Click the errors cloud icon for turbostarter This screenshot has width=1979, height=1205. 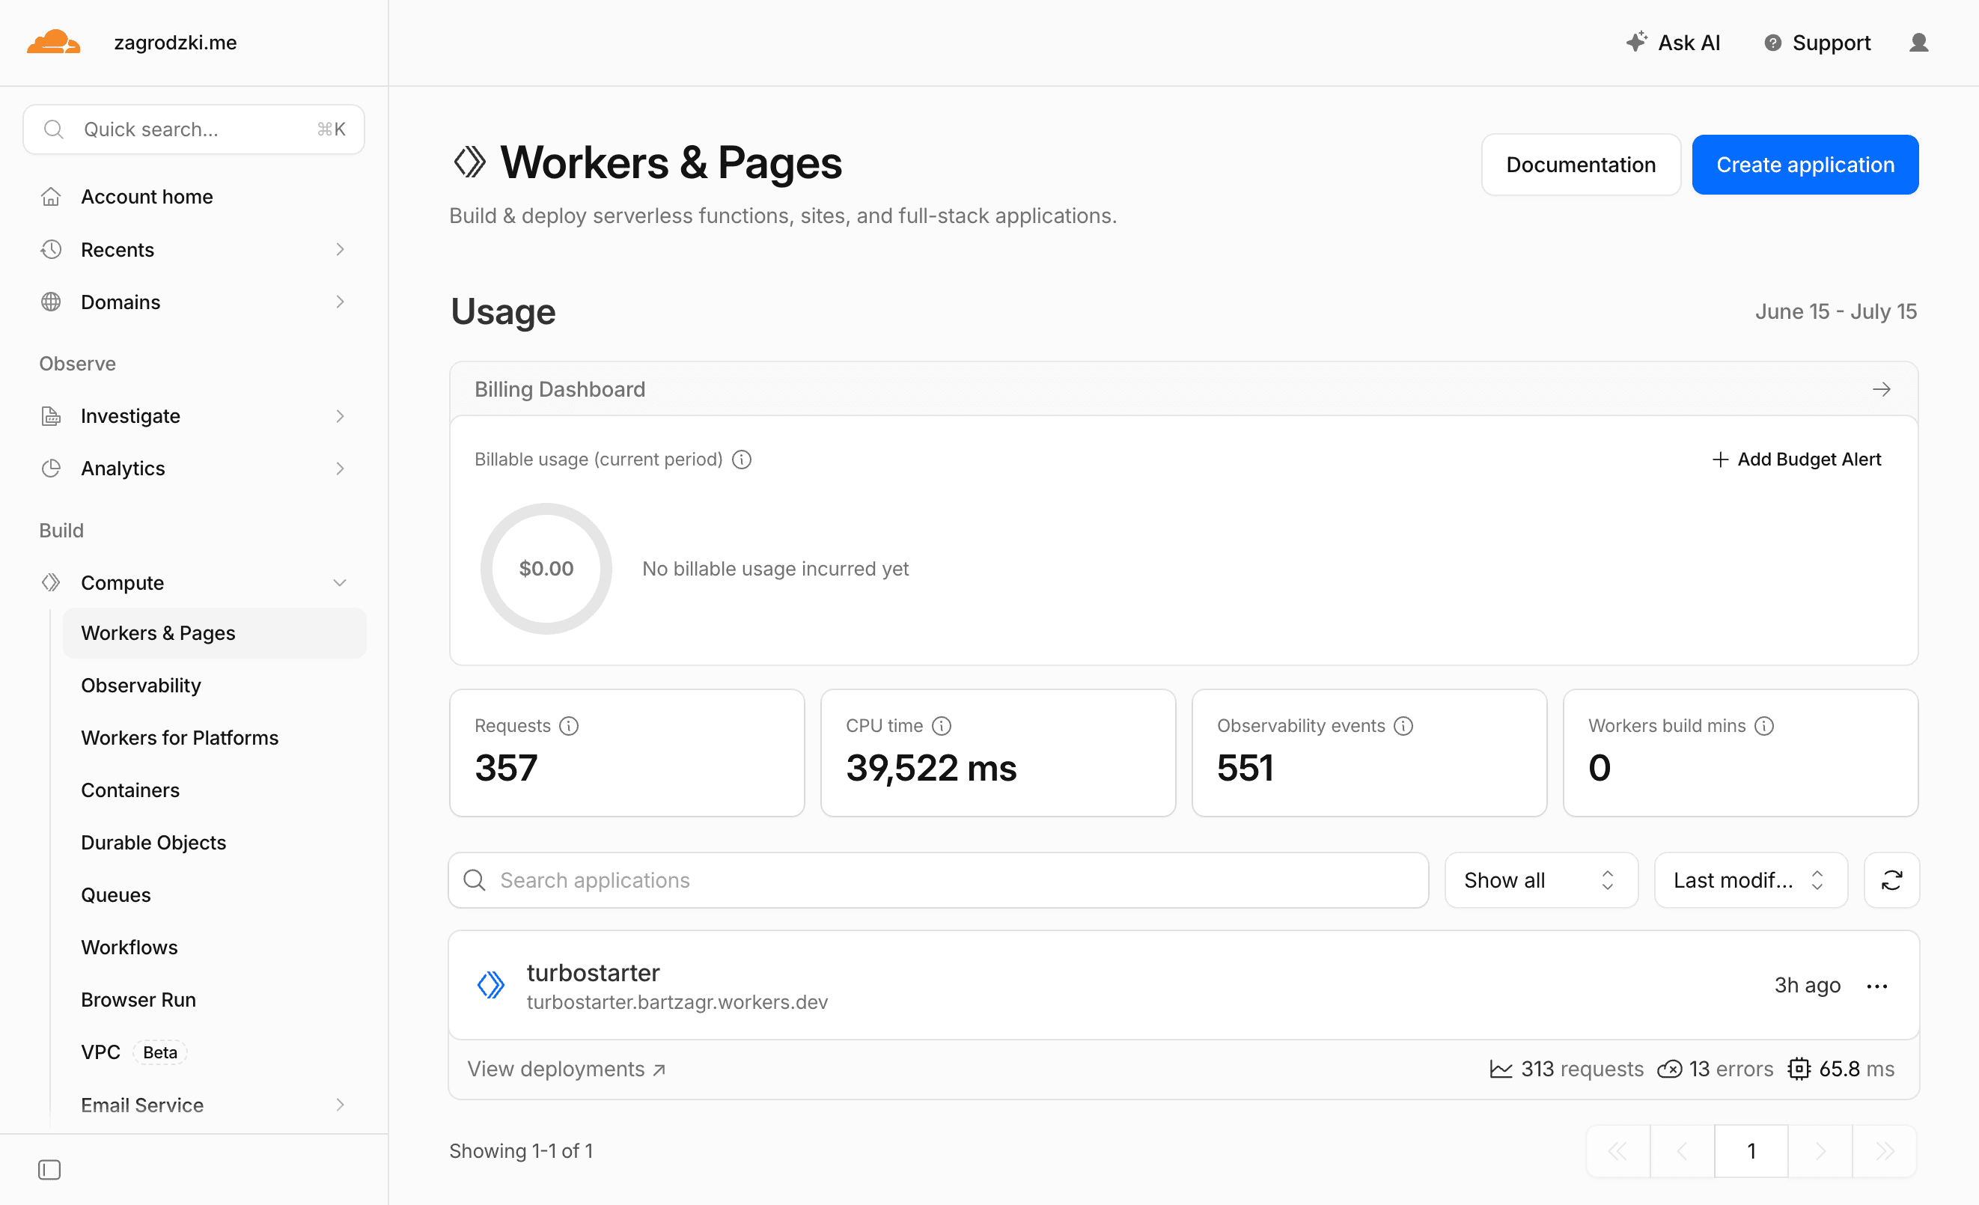1669,1070
